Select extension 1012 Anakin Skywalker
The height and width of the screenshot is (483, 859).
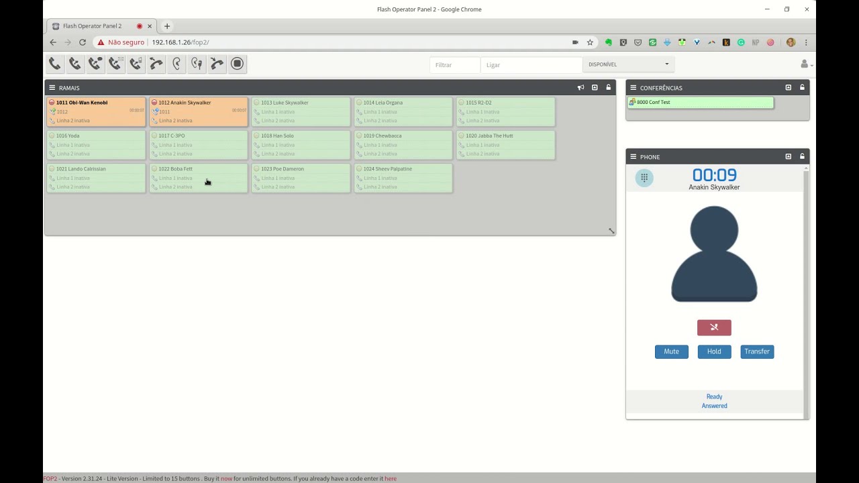click(x=199, y=111)
